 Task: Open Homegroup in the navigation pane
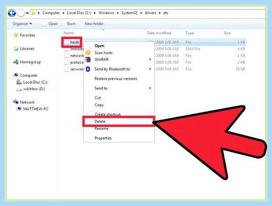[x=30, y=62]
